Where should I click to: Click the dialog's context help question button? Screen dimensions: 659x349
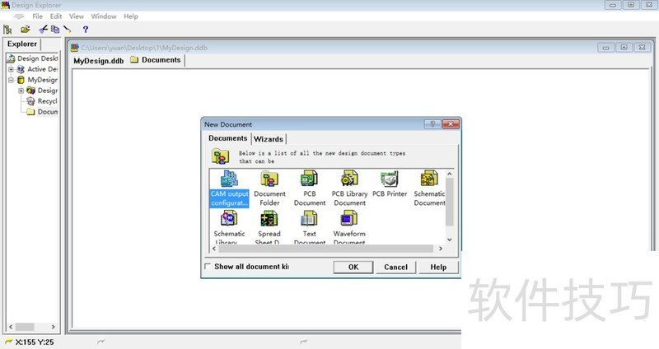coord(432,124)
